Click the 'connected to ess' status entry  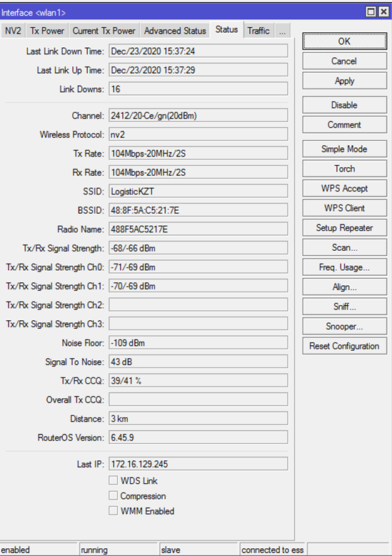[x=272, y=550]
